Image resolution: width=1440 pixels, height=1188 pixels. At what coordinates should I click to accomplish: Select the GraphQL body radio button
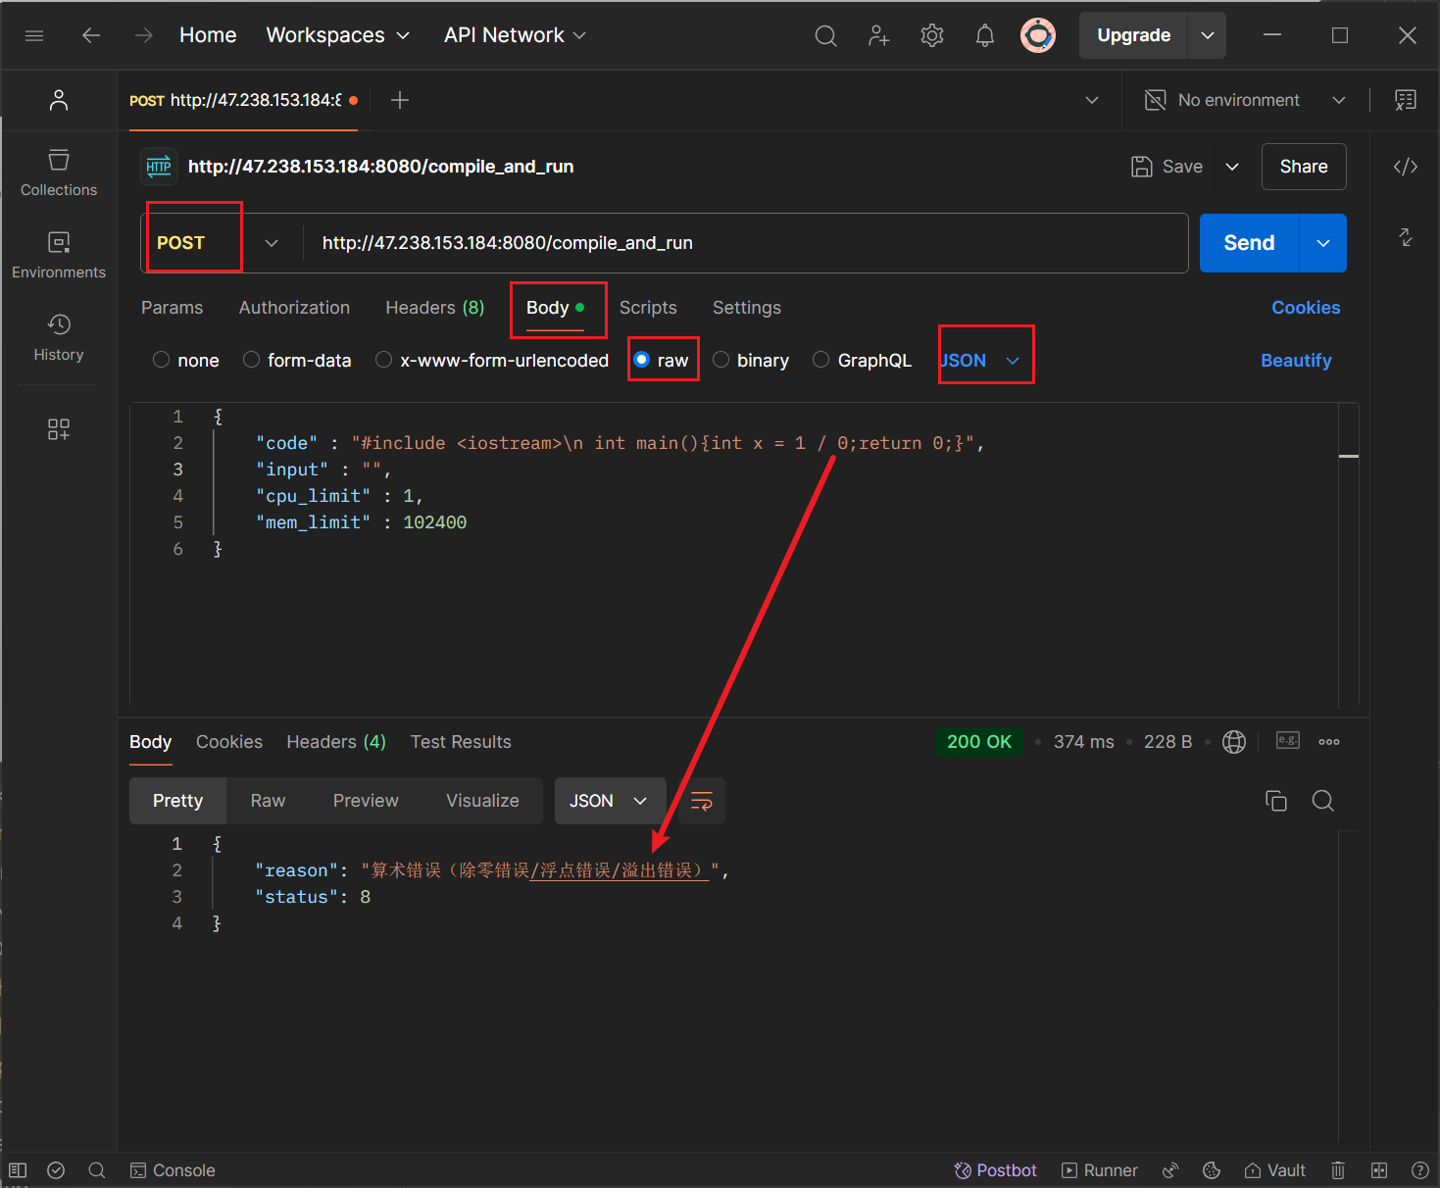point(821,361)
